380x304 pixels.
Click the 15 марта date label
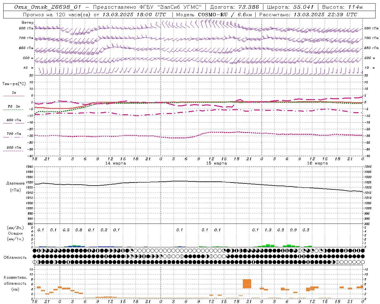tap(216, 163)
